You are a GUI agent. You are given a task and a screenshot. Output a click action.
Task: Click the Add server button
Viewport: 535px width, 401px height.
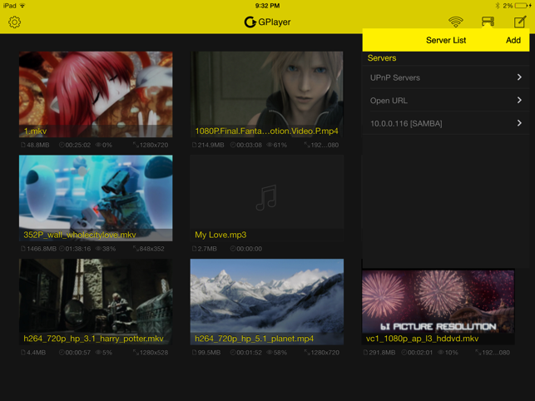[x=513, y=40]
